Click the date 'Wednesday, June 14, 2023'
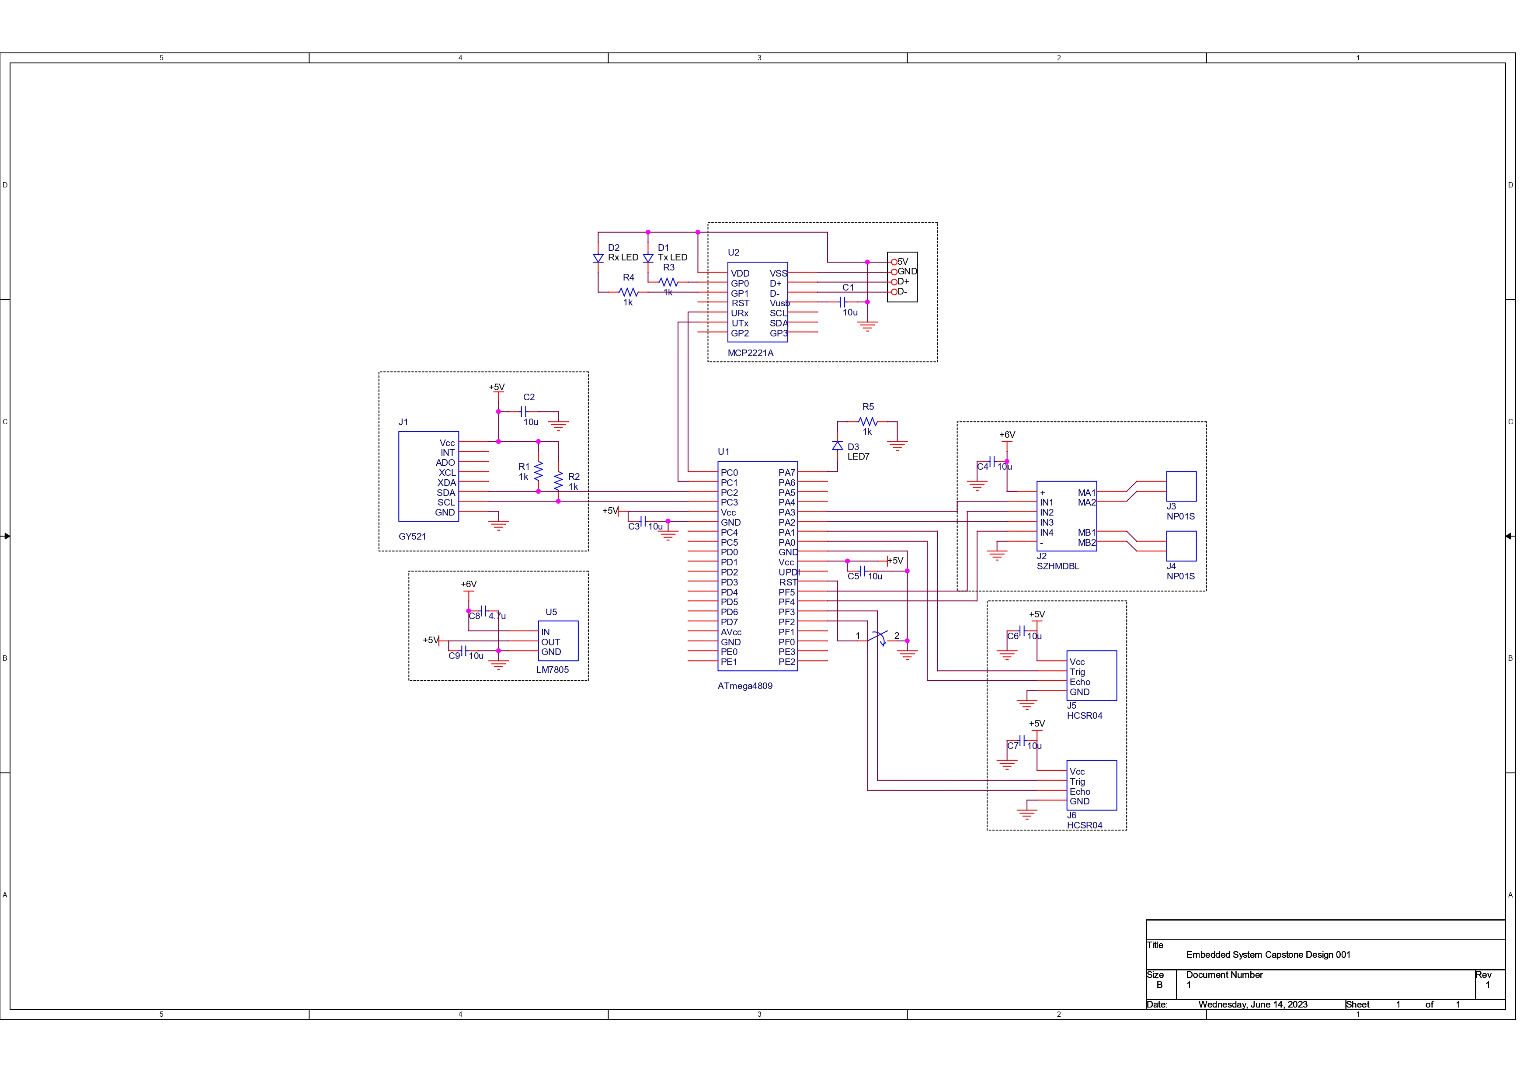This screenshot has width=1534, height=1084. click(x=1253, y=1004)
